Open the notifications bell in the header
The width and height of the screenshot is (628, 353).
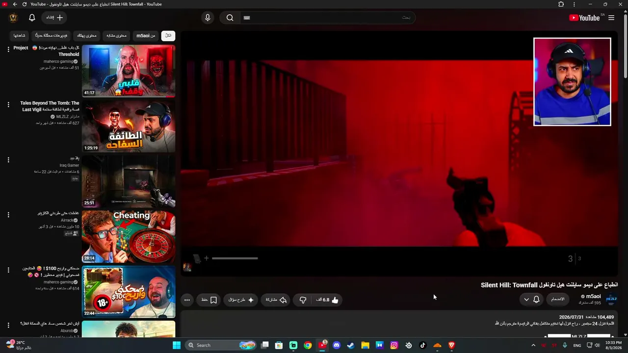32,18
